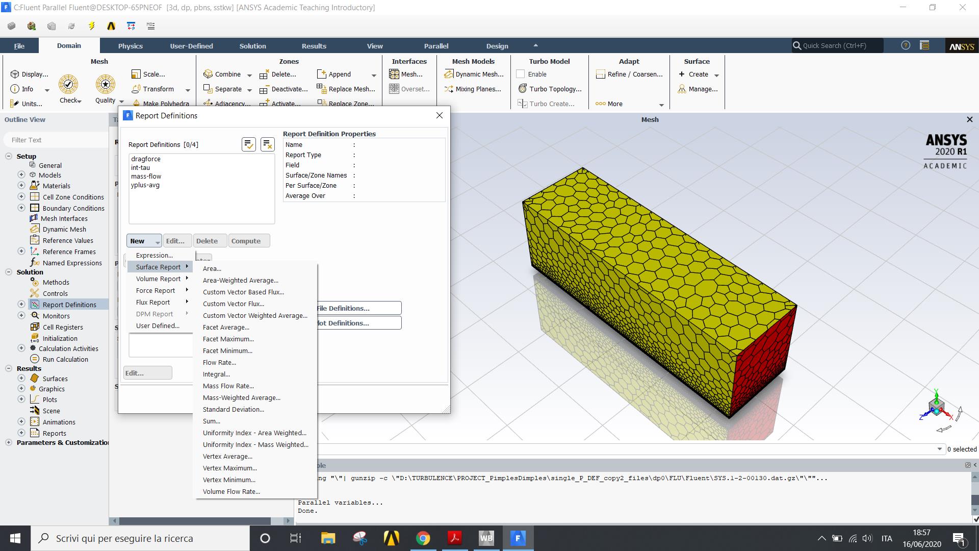Select the Transform zones tool
This screenshot has width=979, height=551.
click(156, 89)
